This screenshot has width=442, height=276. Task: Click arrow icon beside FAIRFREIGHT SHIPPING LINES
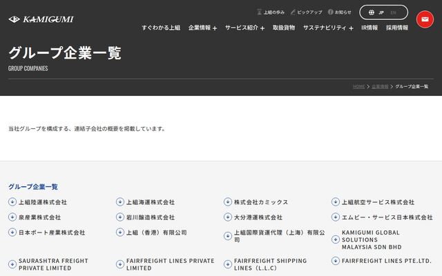(228, 264)
